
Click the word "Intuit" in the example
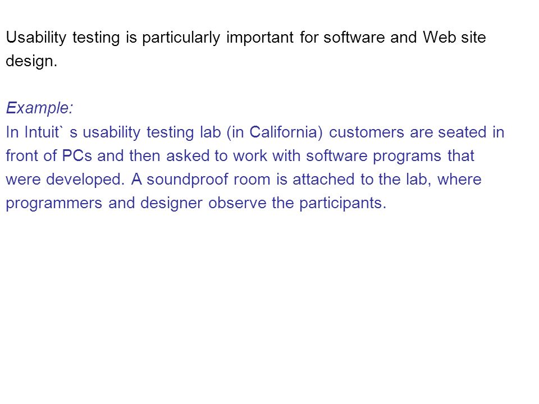42,132
